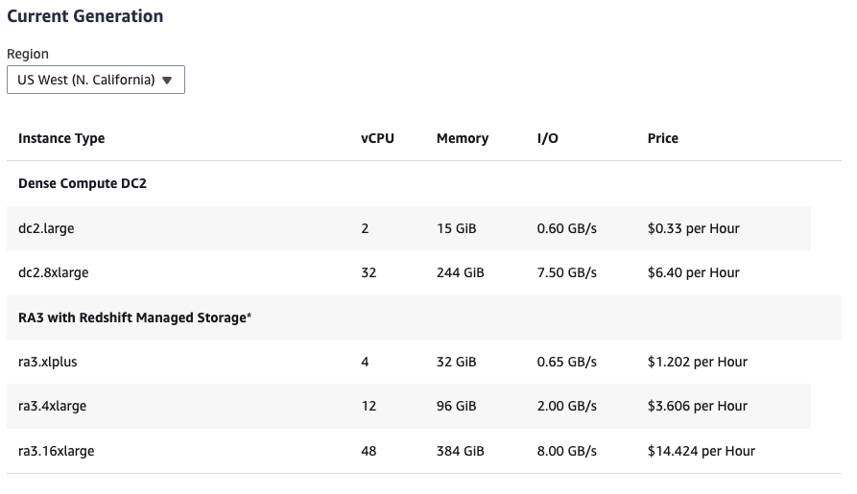Select the '$0.33 per Hour' price
The width and height of the screenshot is (857, 494).
(694, 228)
